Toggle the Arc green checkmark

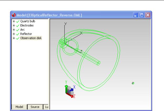click(x=18, y=30)
